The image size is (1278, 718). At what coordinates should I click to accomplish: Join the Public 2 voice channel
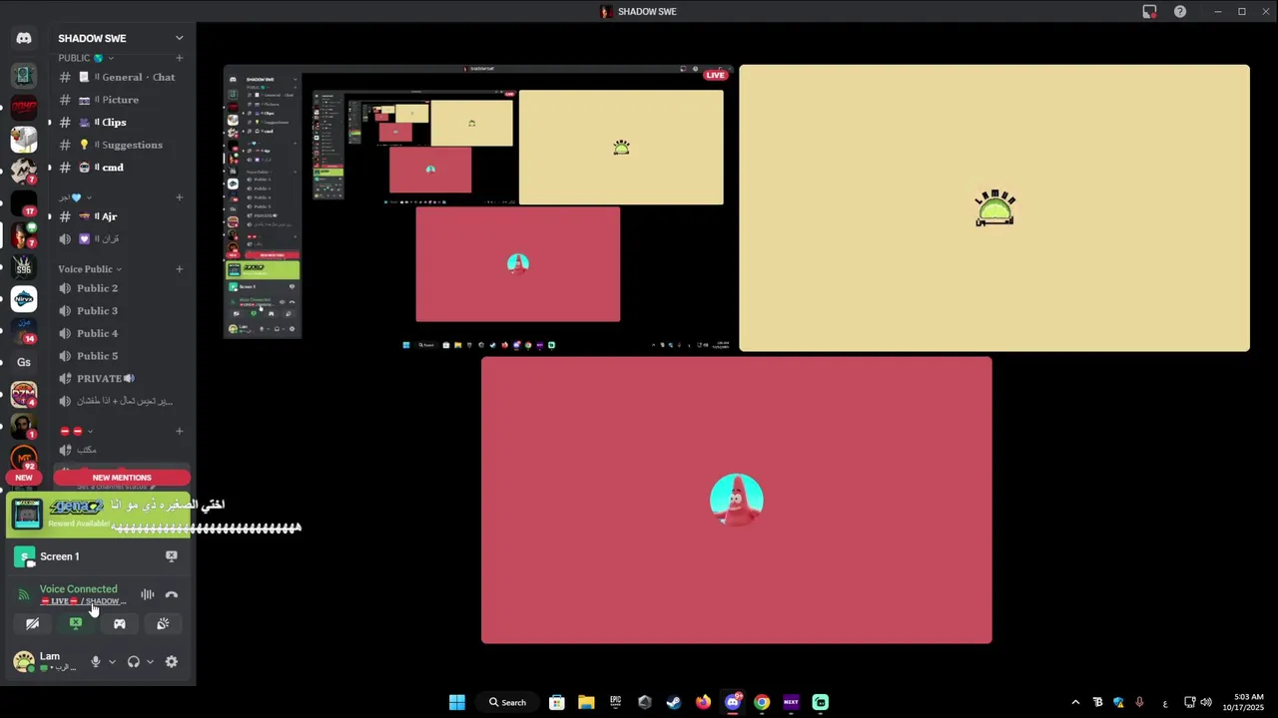121,288
